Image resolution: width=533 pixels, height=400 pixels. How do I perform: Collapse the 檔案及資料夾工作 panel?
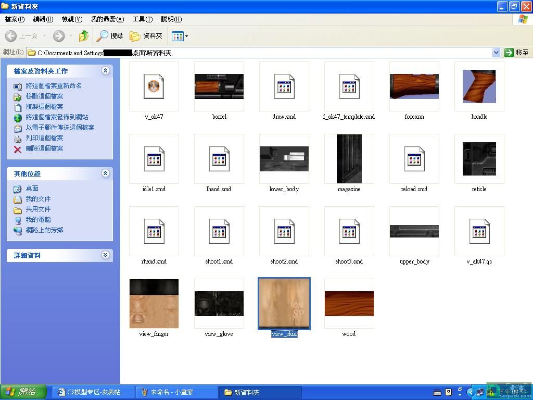(105, 71)
